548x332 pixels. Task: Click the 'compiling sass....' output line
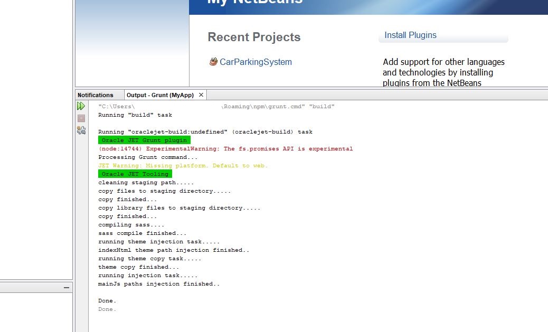131,225
